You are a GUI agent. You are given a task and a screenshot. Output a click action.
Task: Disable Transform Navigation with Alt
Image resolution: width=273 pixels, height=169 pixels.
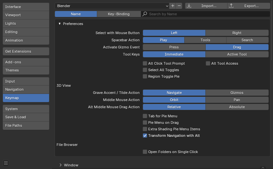coord(145,136)
